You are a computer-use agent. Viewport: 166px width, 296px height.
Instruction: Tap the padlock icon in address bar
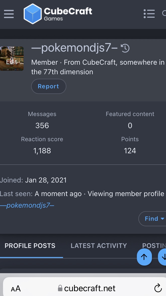point(60,288)
